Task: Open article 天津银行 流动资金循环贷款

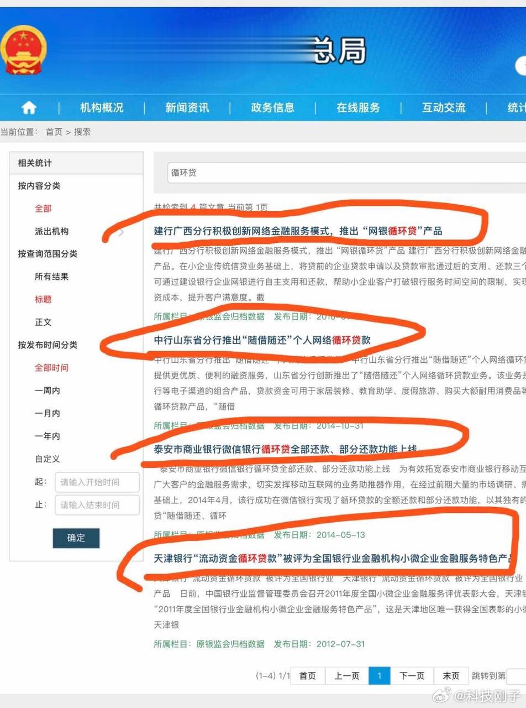Action: (x=333, y=558)
